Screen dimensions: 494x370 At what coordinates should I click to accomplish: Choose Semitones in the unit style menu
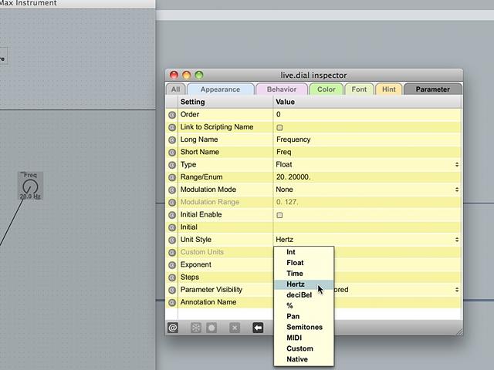click(303, 327)
